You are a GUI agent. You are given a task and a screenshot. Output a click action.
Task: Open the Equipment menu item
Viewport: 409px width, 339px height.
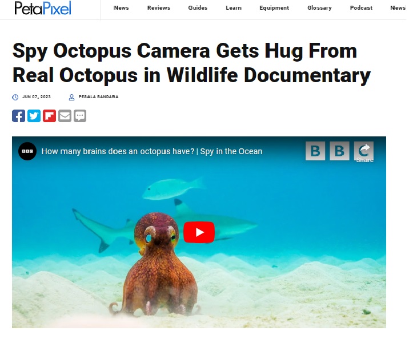point(274,8)
